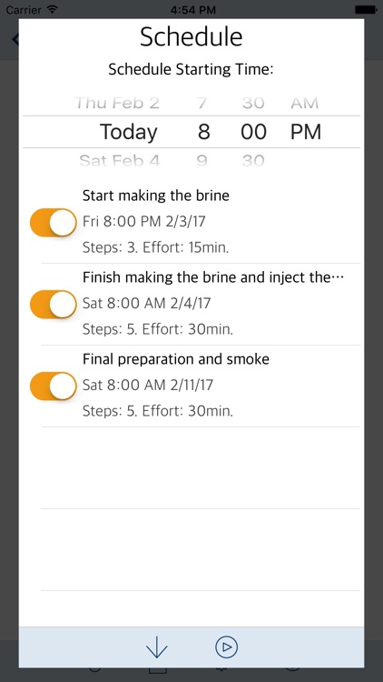Open Finish making the brine and inject entry
383x682 pixels.
[201, 304]
